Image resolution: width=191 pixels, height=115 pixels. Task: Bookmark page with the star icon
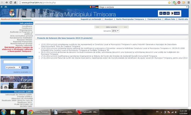coord(169,3)
